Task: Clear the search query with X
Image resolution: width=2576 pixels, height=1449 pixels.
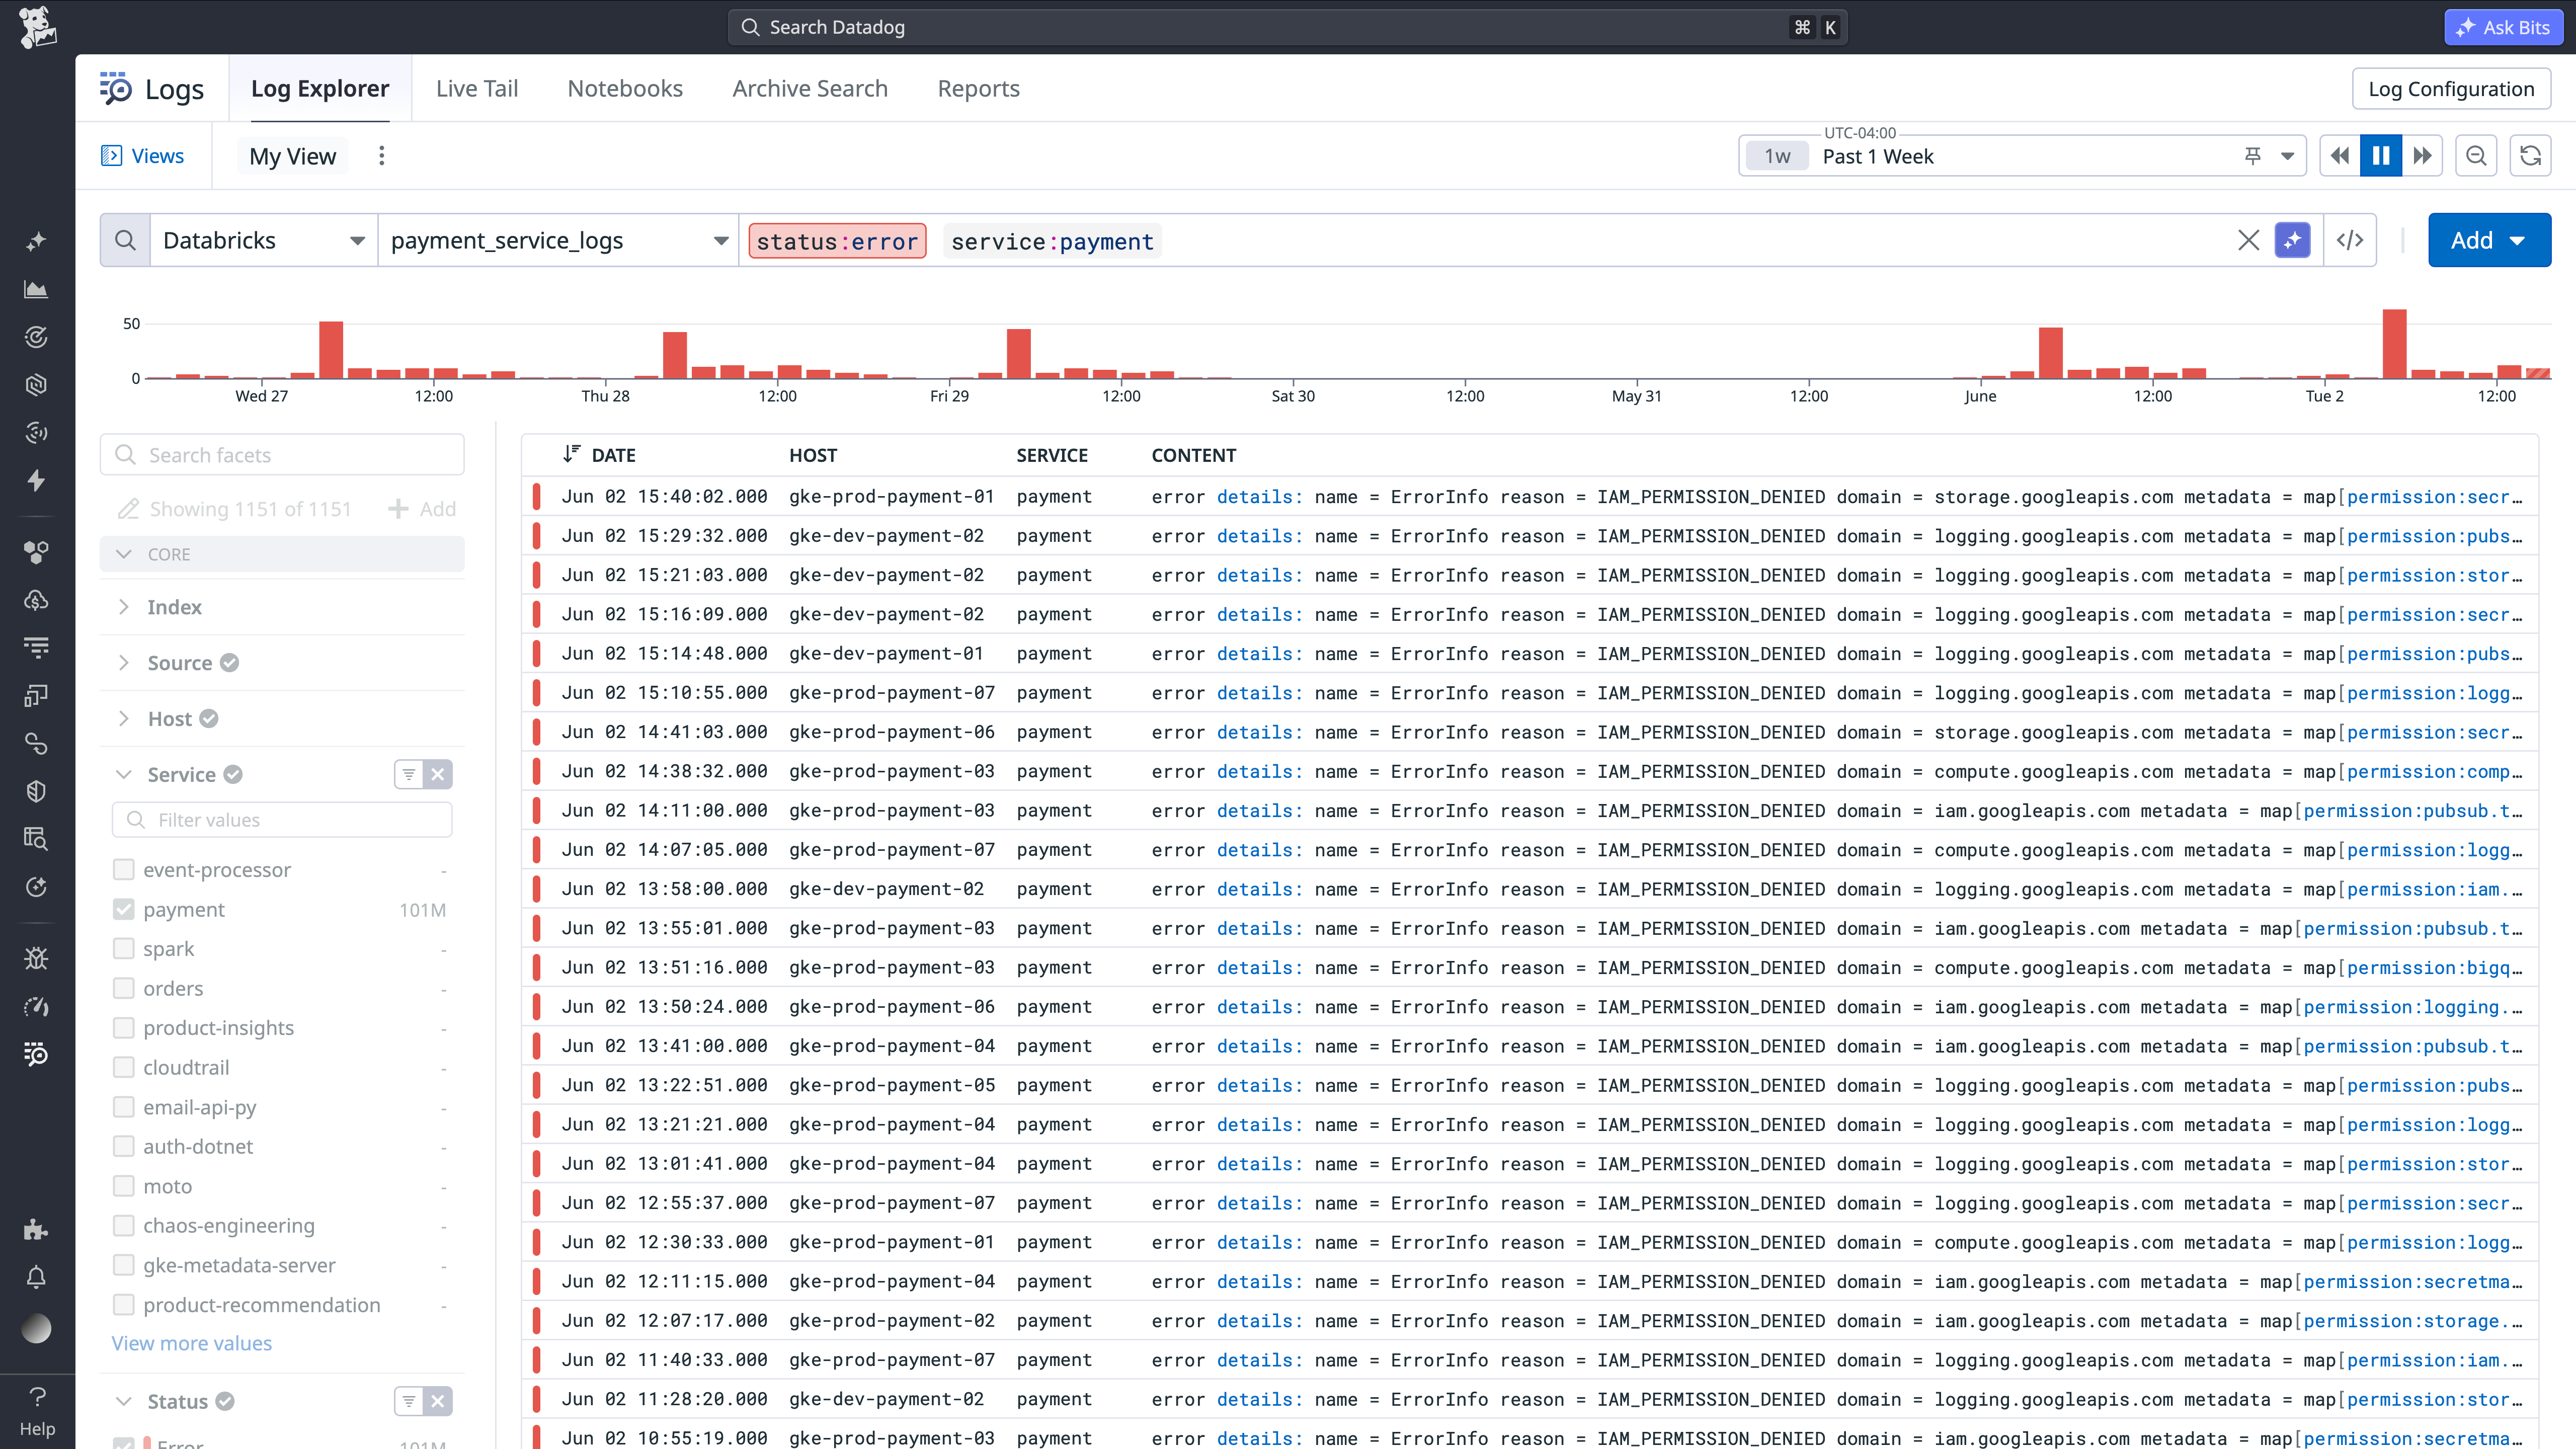Action: [x=2248, y=240]
